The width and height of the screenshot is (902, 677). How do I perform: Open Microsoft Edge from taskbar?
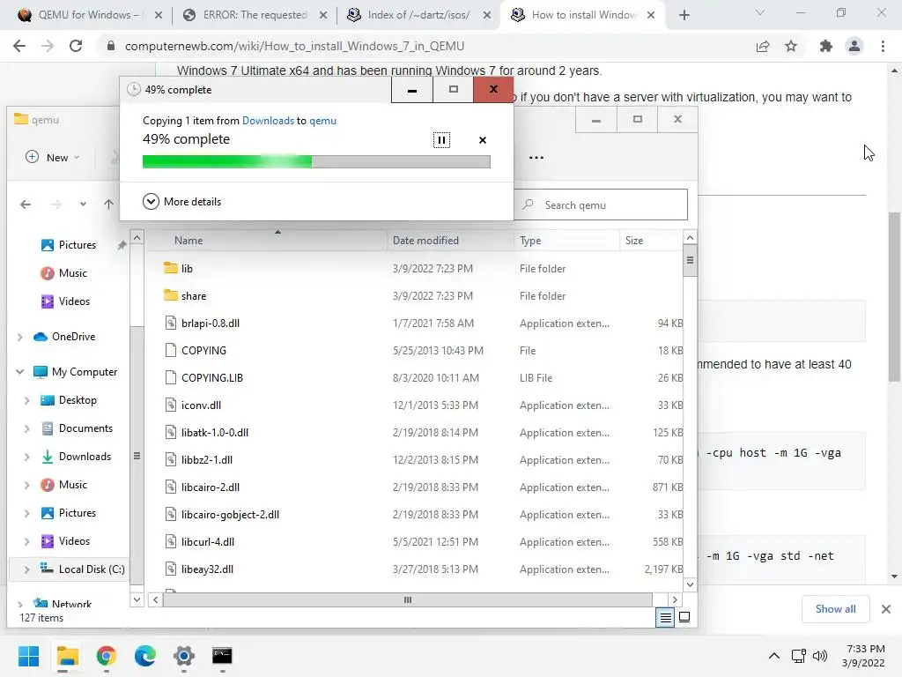pos(145,656)
